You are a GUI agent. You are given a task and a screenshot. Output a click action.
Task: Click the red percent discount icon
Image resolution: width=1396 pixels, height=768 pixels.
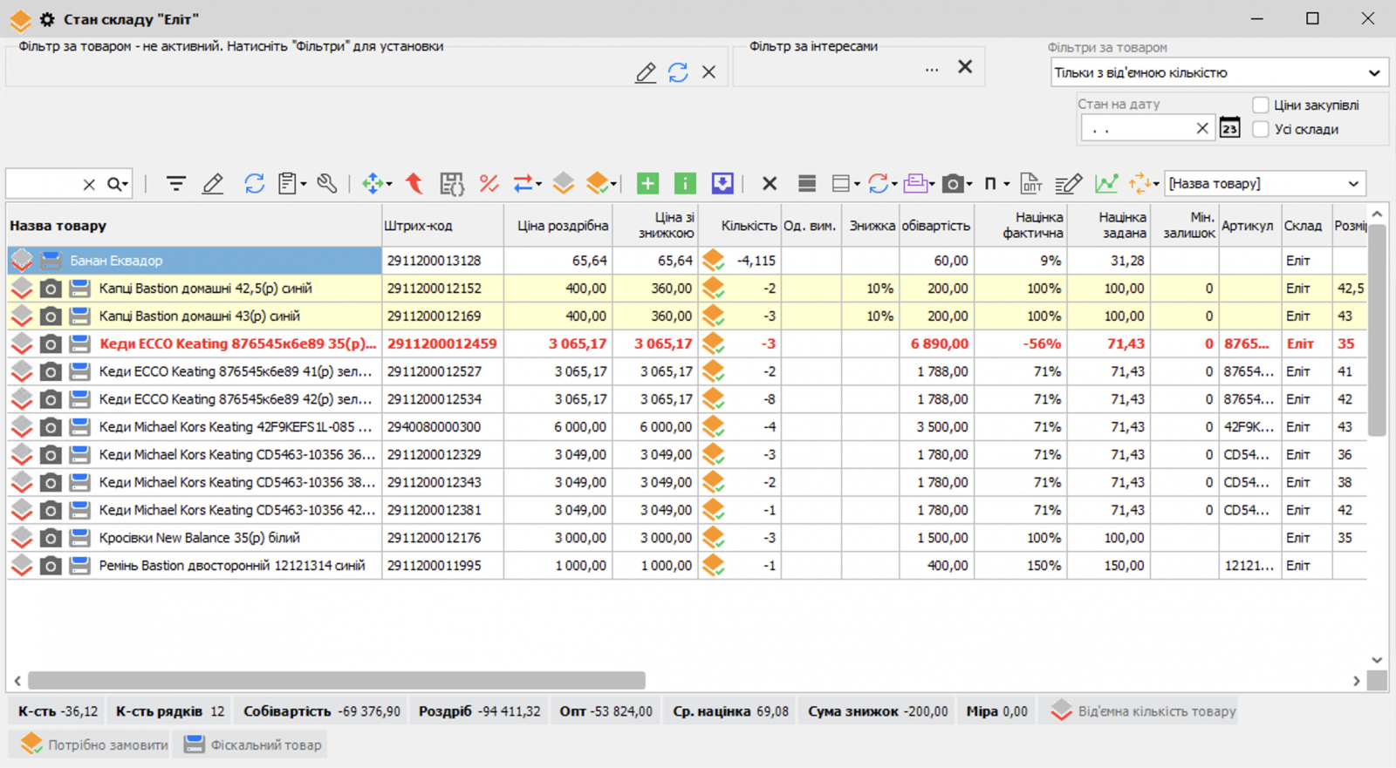pyautogui.click(x=489, y=184)
